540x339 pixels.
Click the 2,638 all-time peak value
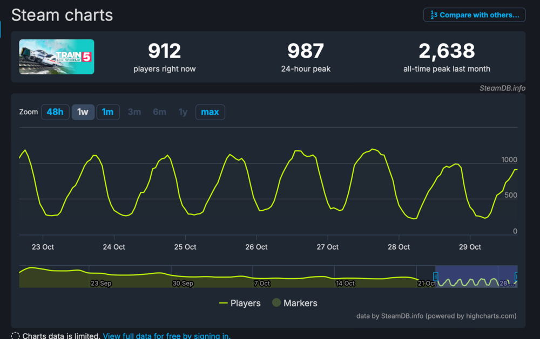(447, 51)
